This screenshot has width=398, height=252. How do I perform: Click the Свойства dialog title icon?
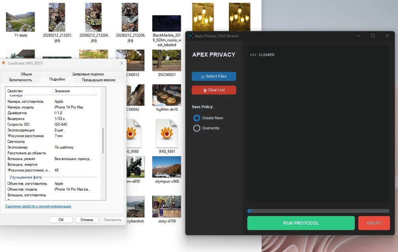pos(4,63)
